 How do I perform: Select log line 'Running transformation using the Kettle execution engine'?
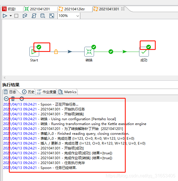pos(75,124)
